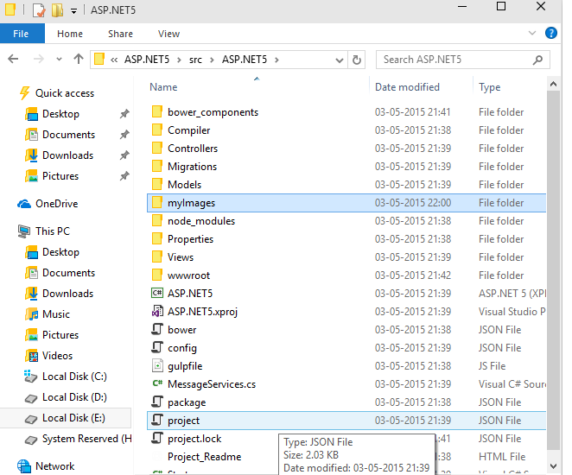Select the config JSON file icon
572x475 pixels.
click(157, 347)
